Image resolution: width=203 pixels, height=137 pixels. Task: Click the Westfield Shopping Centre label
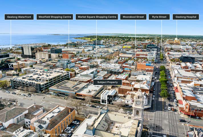(x=55, y=17)
